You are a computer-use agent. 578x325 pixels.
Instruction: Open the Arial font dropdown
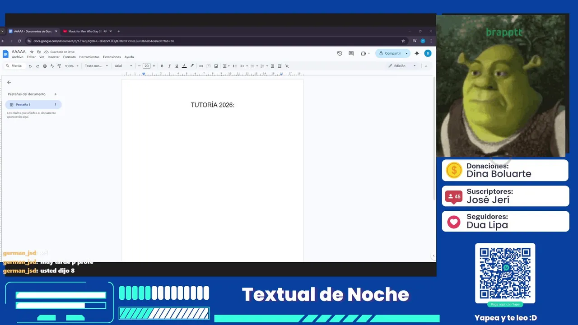[x=123, y=66]
